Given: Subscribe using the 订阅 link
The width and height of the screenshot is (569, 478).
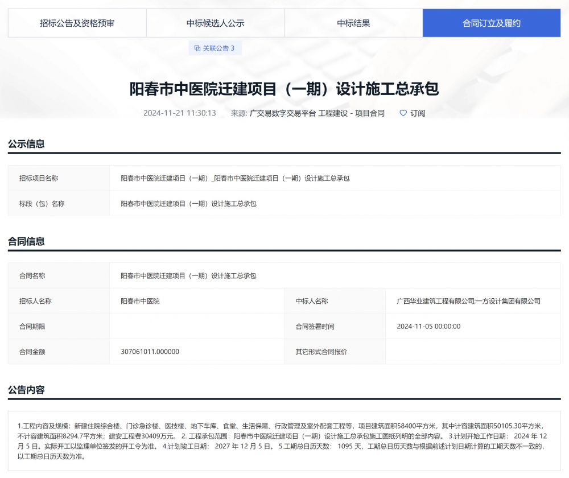Looking at the screenshot, I should point(418,113).
